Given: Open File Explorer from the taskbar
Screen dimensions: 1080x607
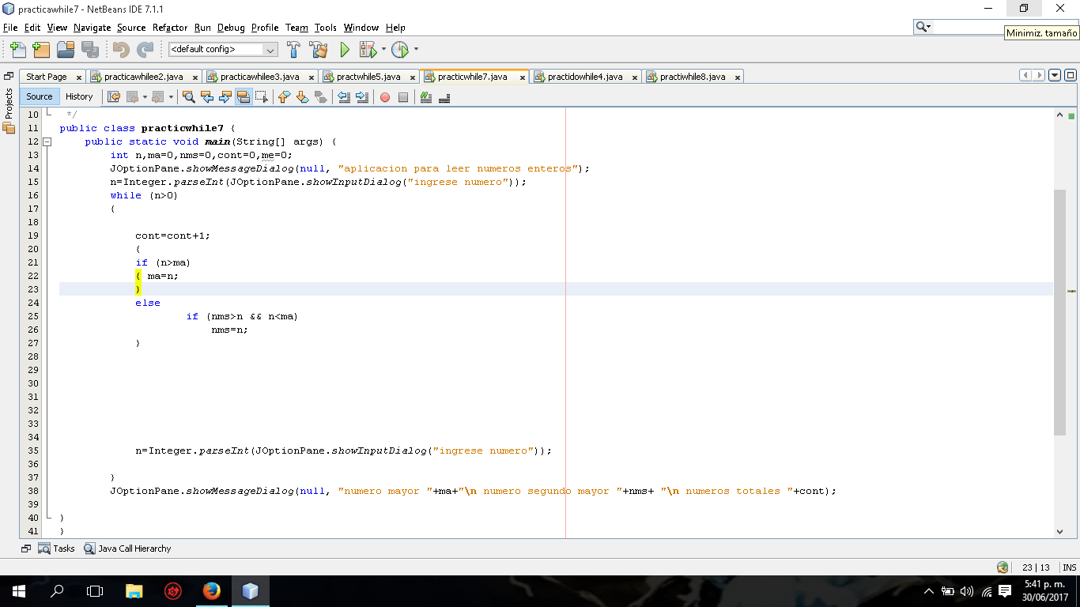Looking at the screenshot, I should [x=134, y=591].
